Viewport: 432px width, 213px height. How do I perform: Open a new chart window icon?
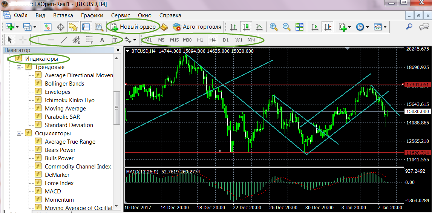point(10,27)
